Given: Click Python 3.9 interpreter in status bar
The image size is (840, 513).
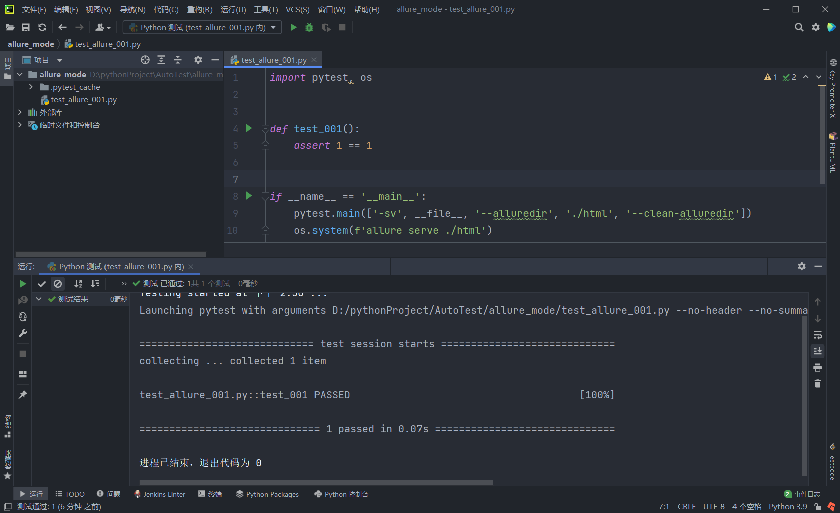Looking at the screenshot, I should 787,506.
